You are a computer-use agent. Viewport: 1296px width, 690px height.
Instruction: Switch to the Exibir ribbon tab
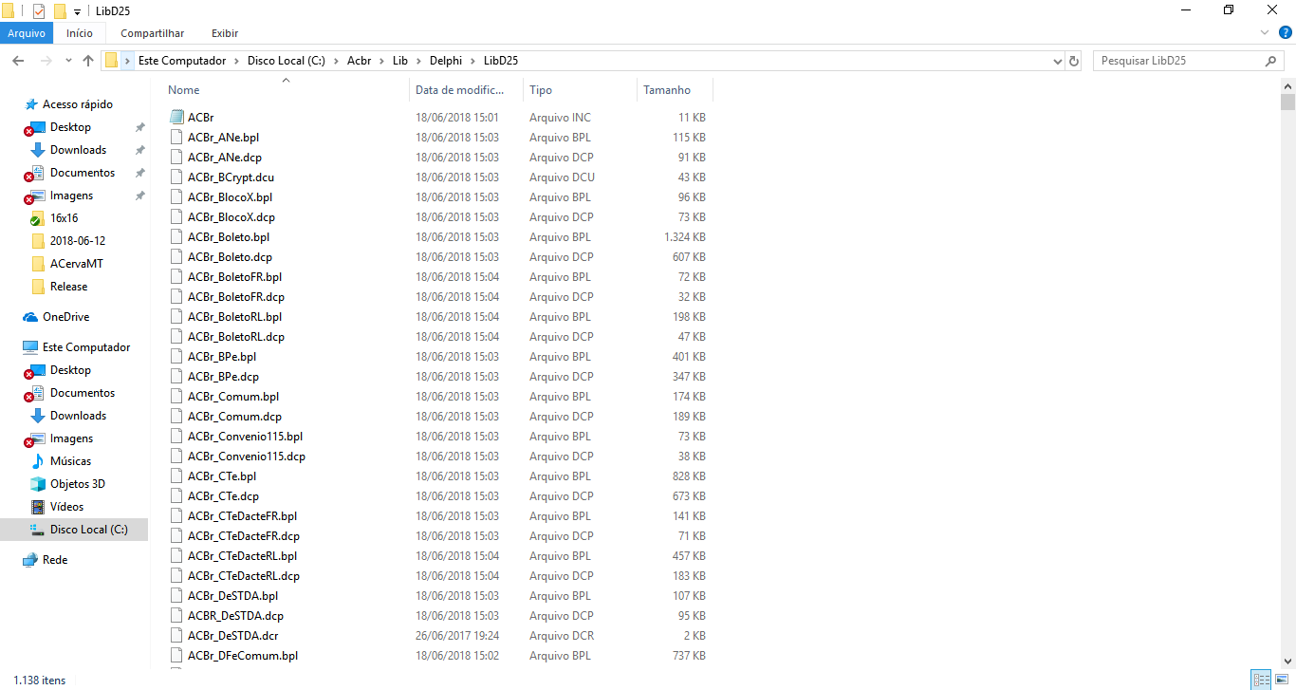coord(225,33)
